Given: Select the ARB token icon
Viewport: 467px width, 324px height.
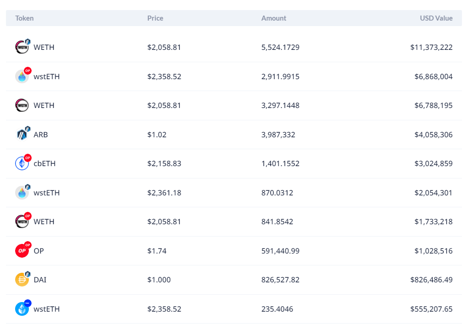Looking at the screenshot, I should click(x=22, y=135).
